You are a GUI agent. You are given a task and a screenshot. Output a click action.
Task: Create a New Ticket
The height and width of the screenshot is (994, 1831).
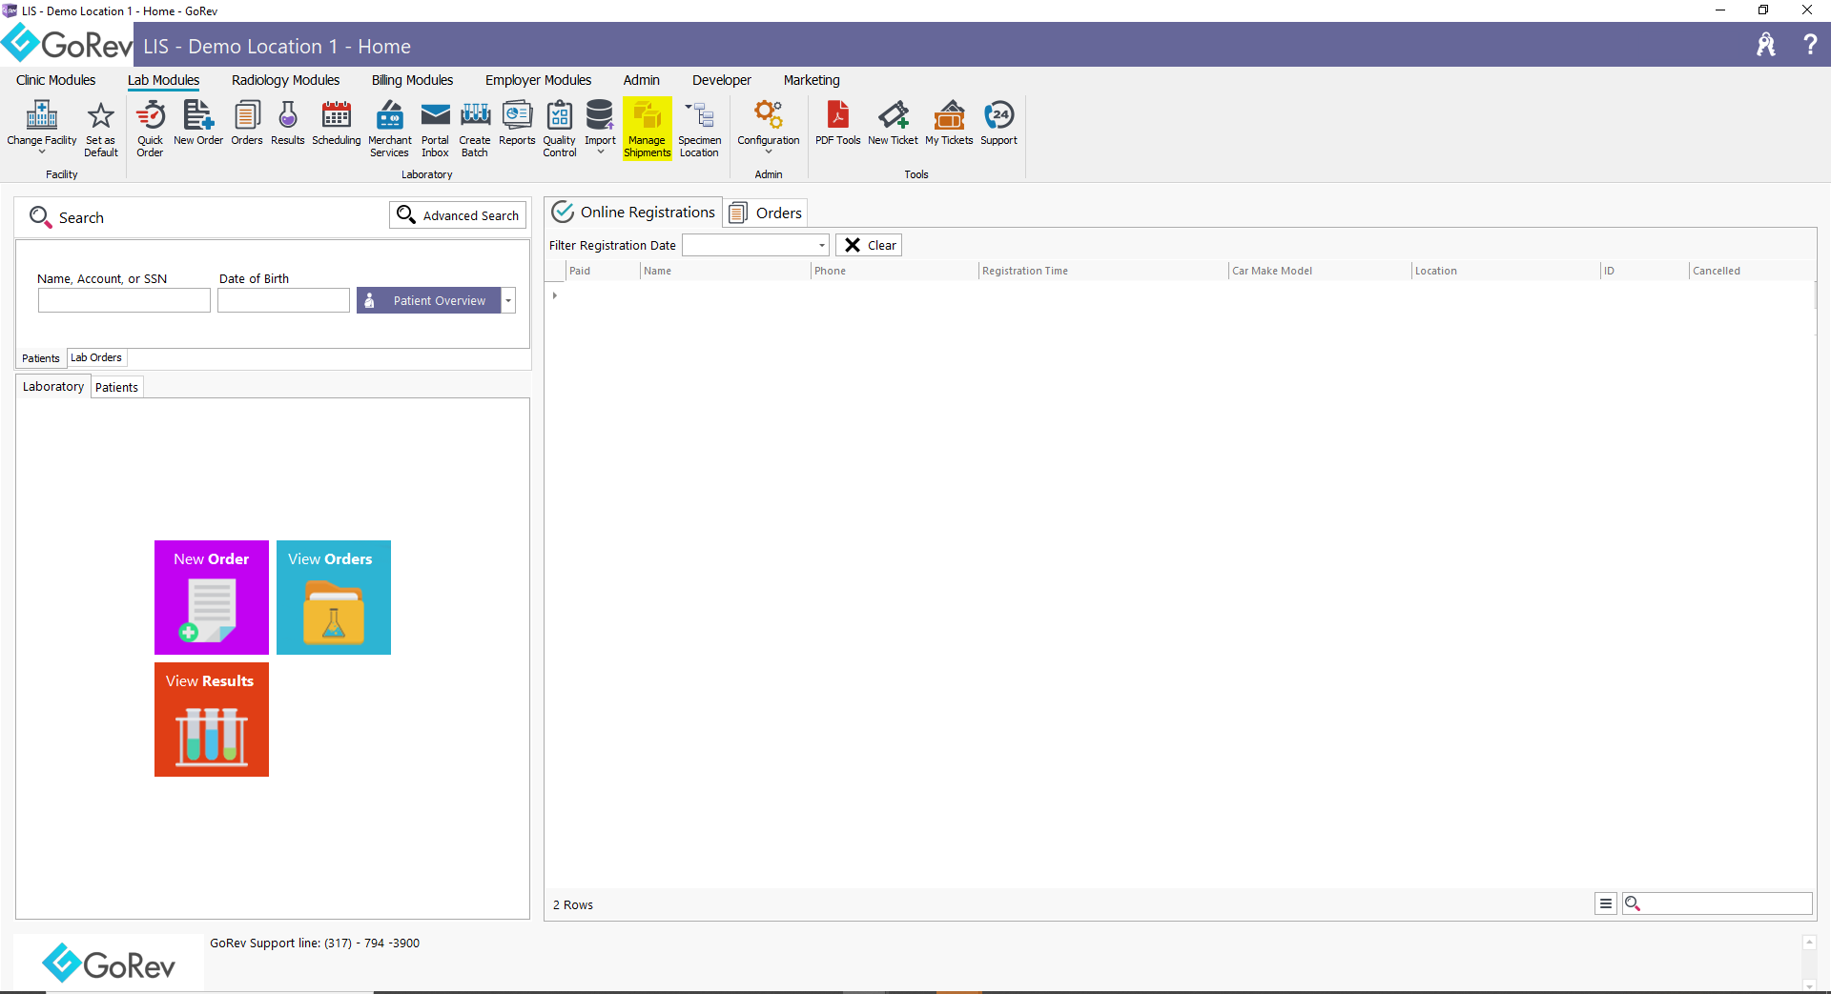(x=893, y=123)
